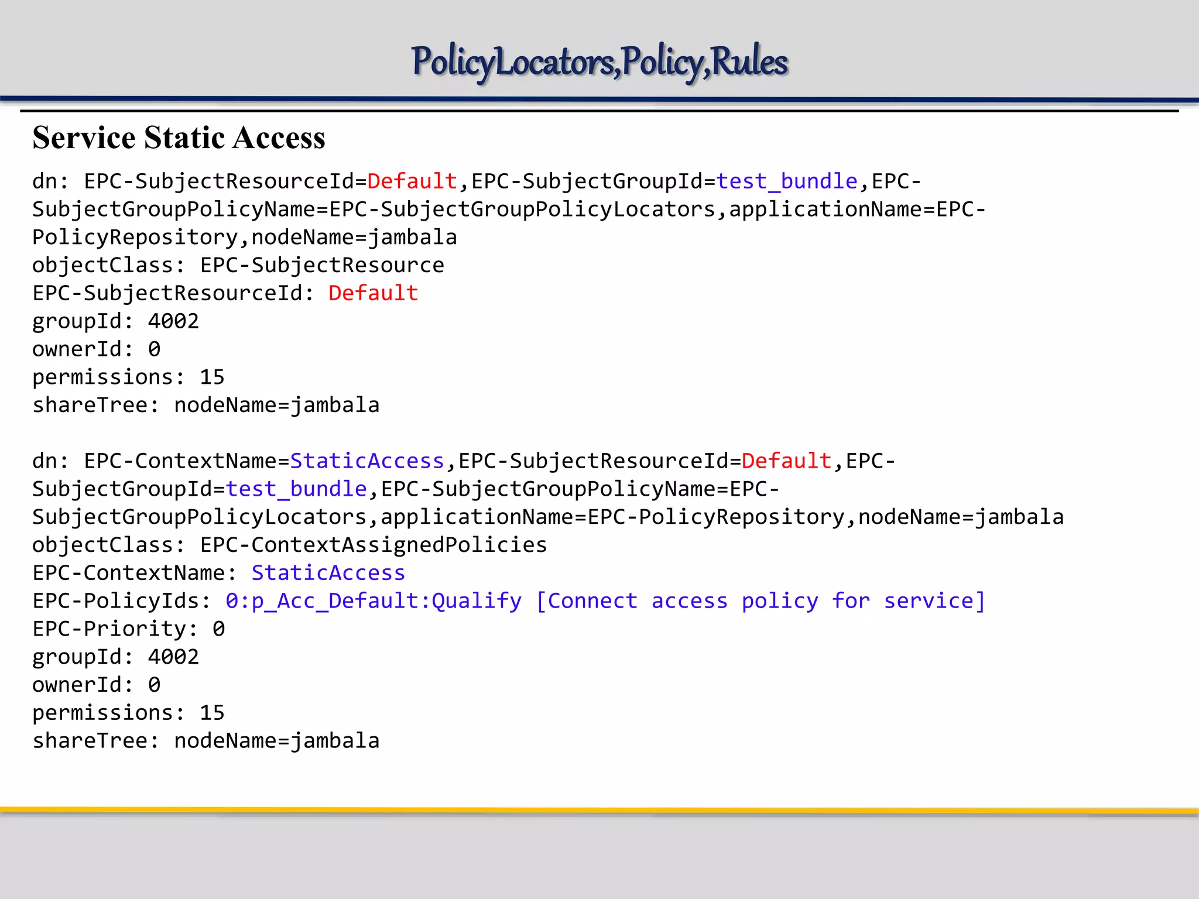Click red "Default" in "dn: EPC-ContextName=" line
The width and height of the screenshot is (1199, 899).
coord(787,461)
